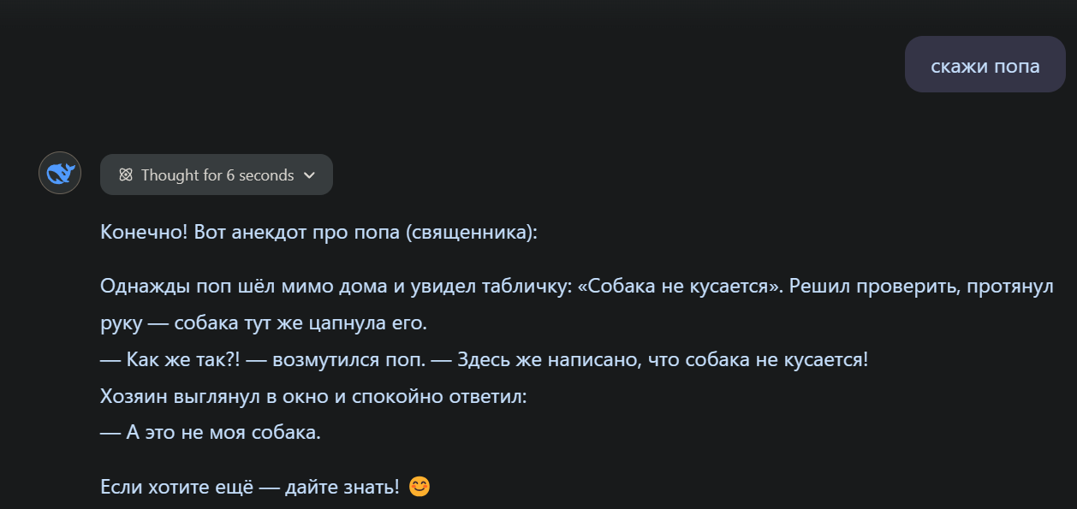Screen dimensions: 1077x509
Task: Select the user message bubble "скажи попа"
Action: 985,64
